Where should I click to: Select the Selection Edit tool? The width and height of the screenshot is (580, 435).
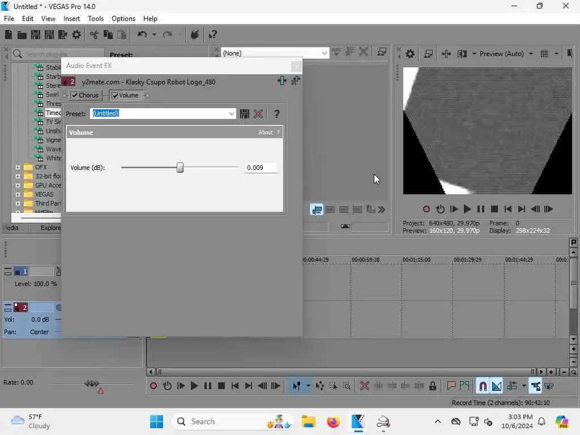click(333, 386)
